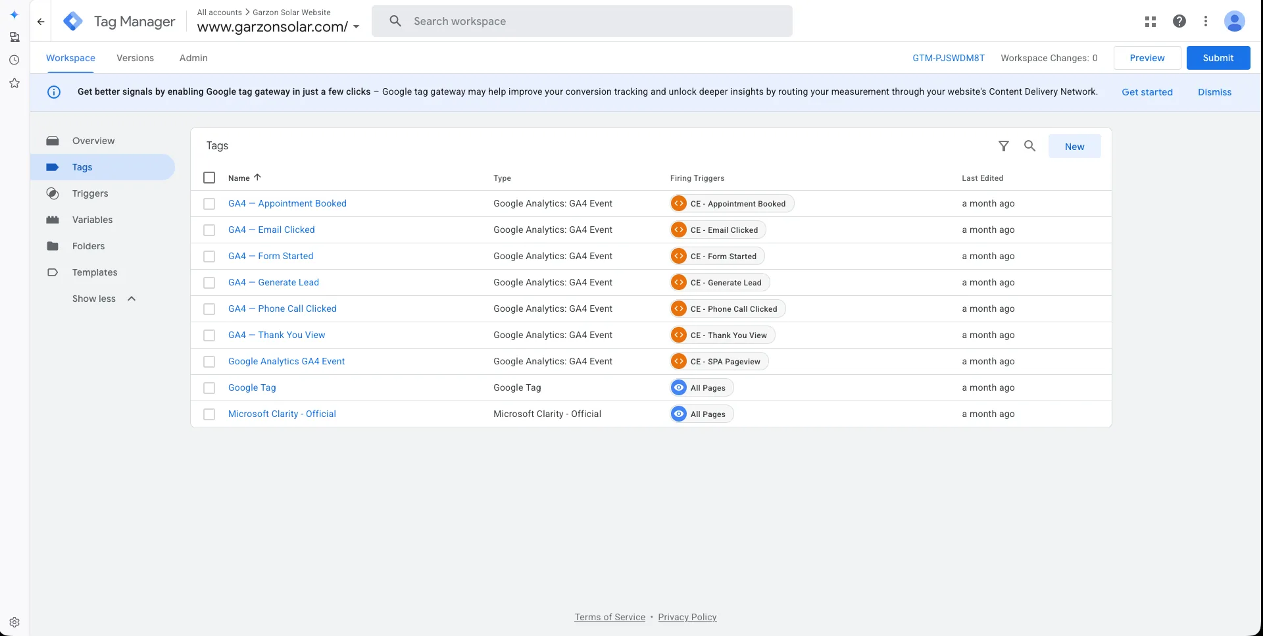Check the GA4 — Appointment Booked row checkbox
This screenshot has height=636, width=1263.
[209, 204]
